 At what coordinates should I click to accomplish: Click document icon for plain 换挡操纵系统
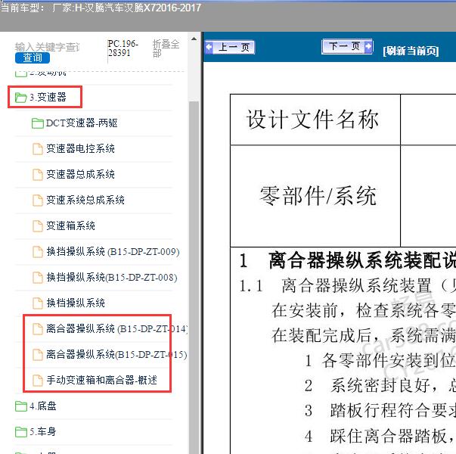pyautogui.click(x=38, y=303)
